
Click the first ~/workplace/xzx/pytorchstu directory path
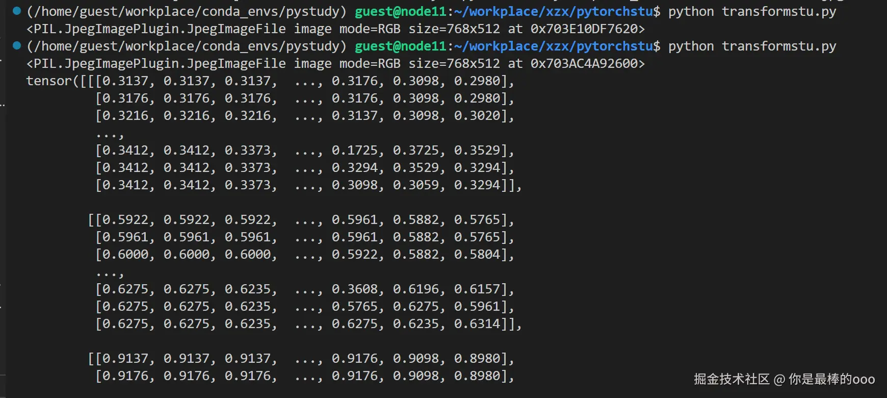[x=553, y=11]
